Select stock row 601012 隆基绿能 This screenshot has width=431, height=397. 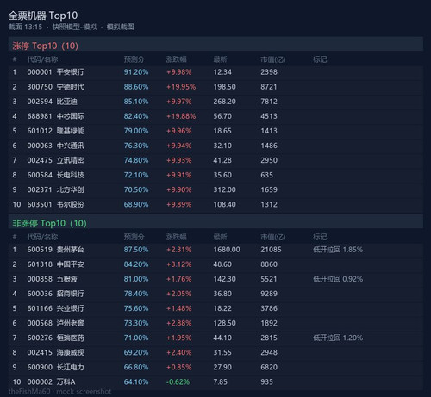click(x=215, y=131)
